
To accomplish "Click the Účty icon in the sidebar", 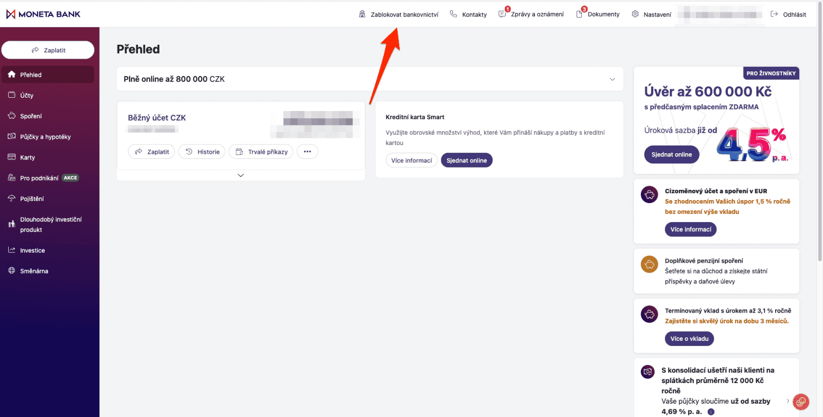I will coord(11,95).
